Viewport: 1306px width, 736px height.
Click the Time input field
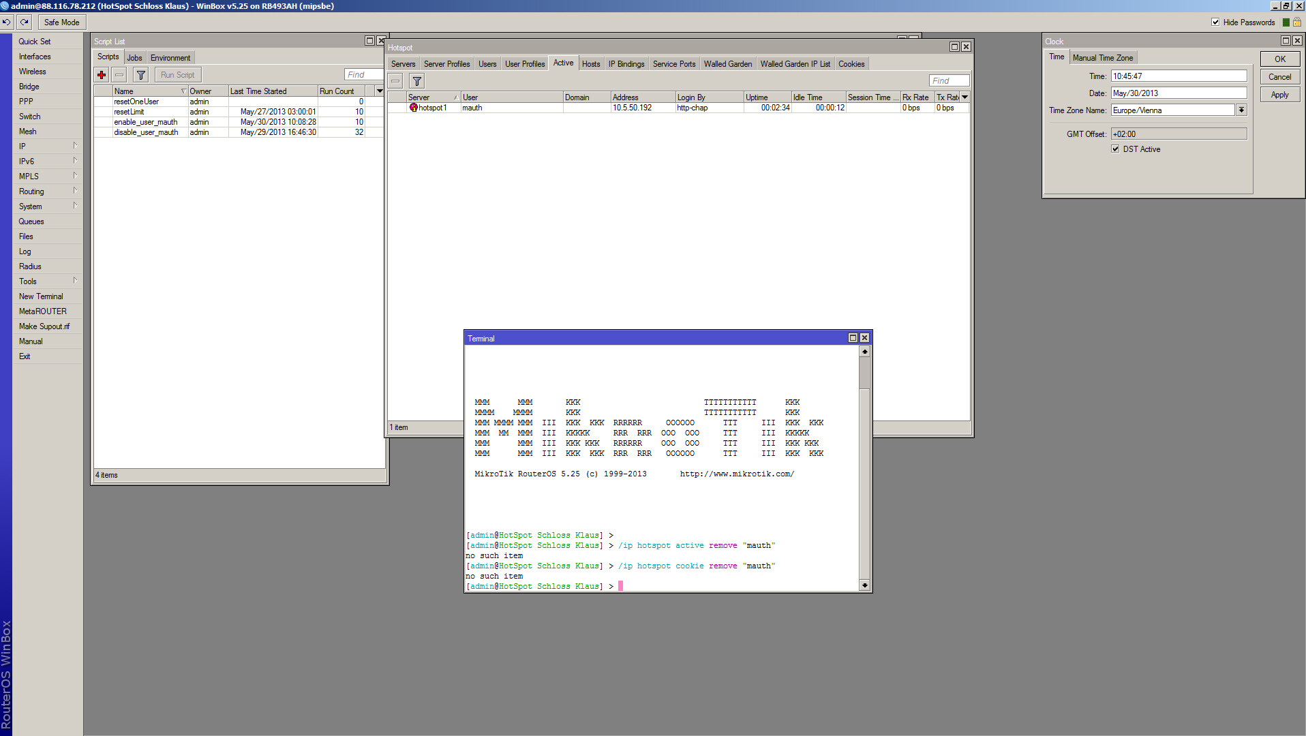pos(1179,76)
